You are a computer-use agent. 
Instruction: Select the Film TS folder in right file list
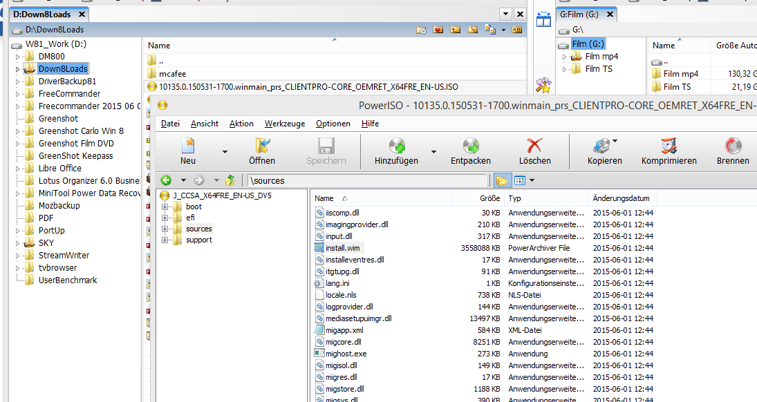677,87
